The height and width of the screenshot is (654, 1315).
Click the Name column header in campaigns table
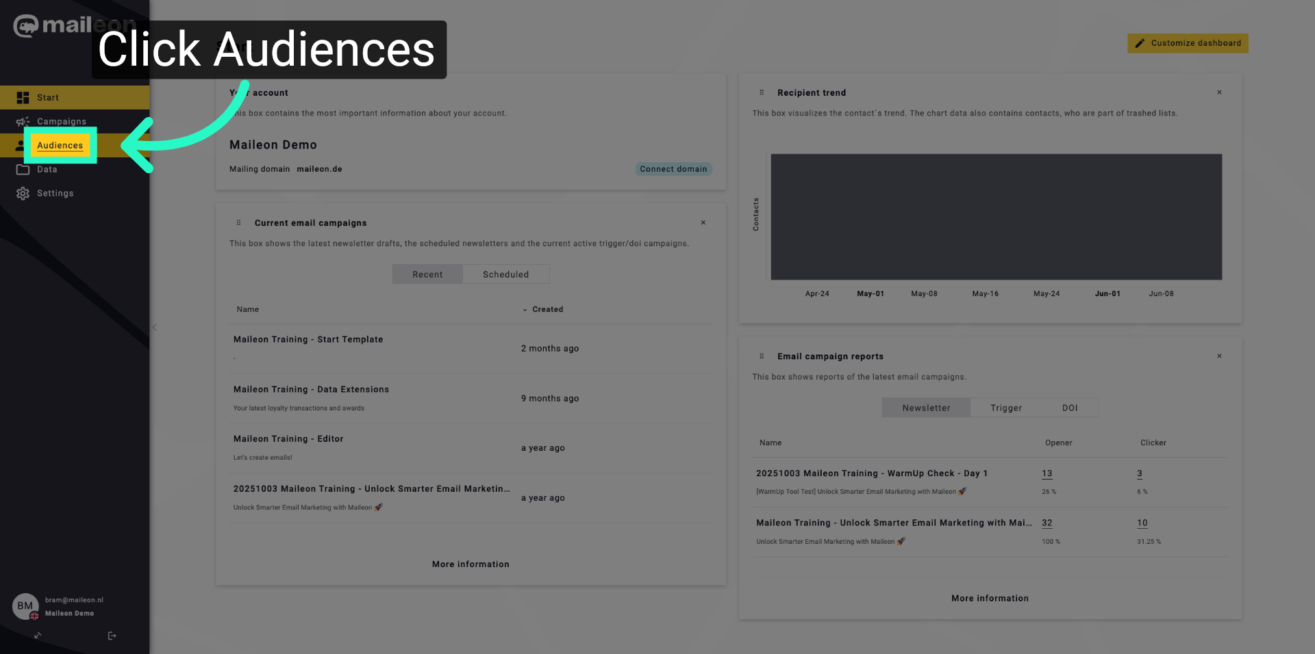click(248, 310)
